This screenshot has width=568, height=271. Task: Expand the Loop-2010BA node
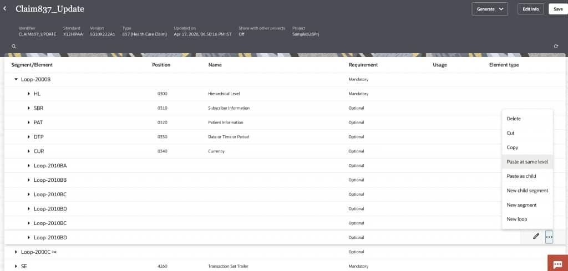click(29, 165)
